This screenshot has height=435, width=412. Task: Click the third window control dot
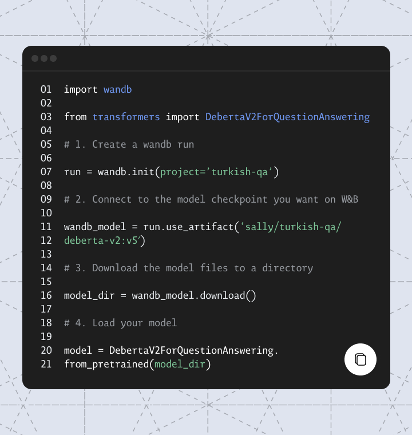53,58
